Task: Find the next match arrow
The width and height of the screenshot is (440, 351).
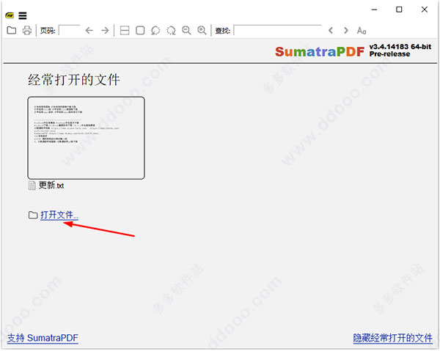Action: point(346,30)
